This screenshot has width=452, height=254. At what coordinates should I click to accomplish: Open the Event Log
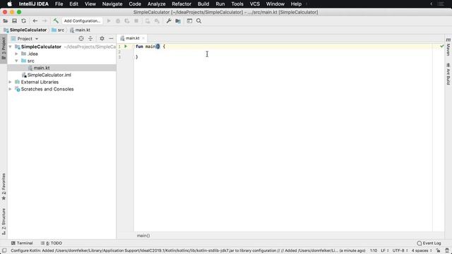(429, 243)
